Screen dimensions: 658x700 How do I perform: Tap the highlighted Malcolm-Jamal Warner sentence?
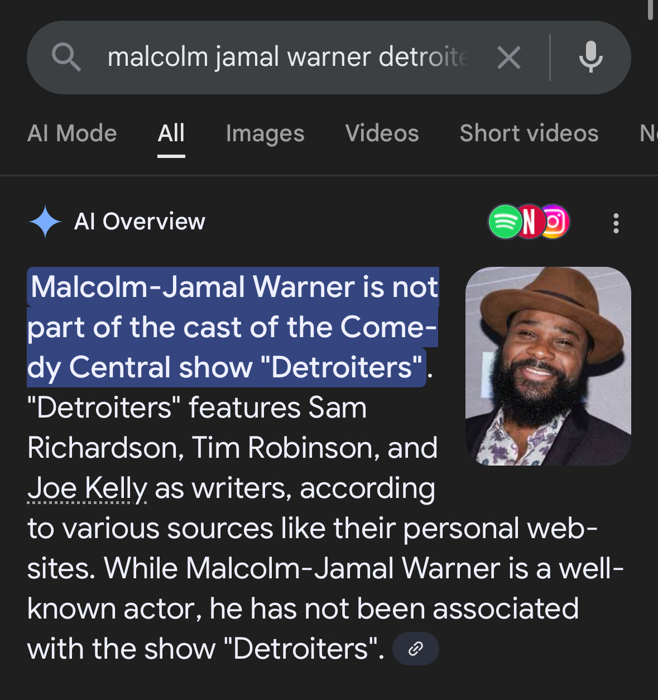coord(232,327)
